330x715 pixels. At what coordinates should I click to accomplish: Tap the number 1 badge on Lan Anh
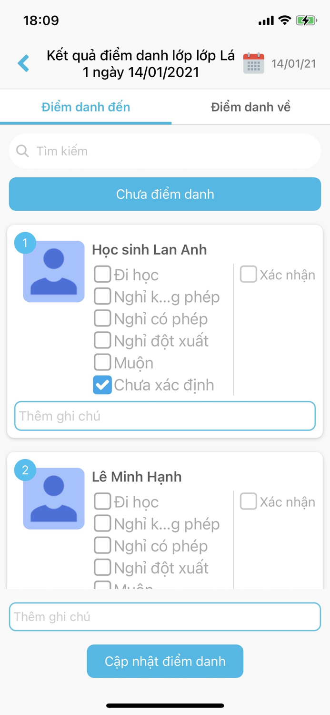pos(25,243)
